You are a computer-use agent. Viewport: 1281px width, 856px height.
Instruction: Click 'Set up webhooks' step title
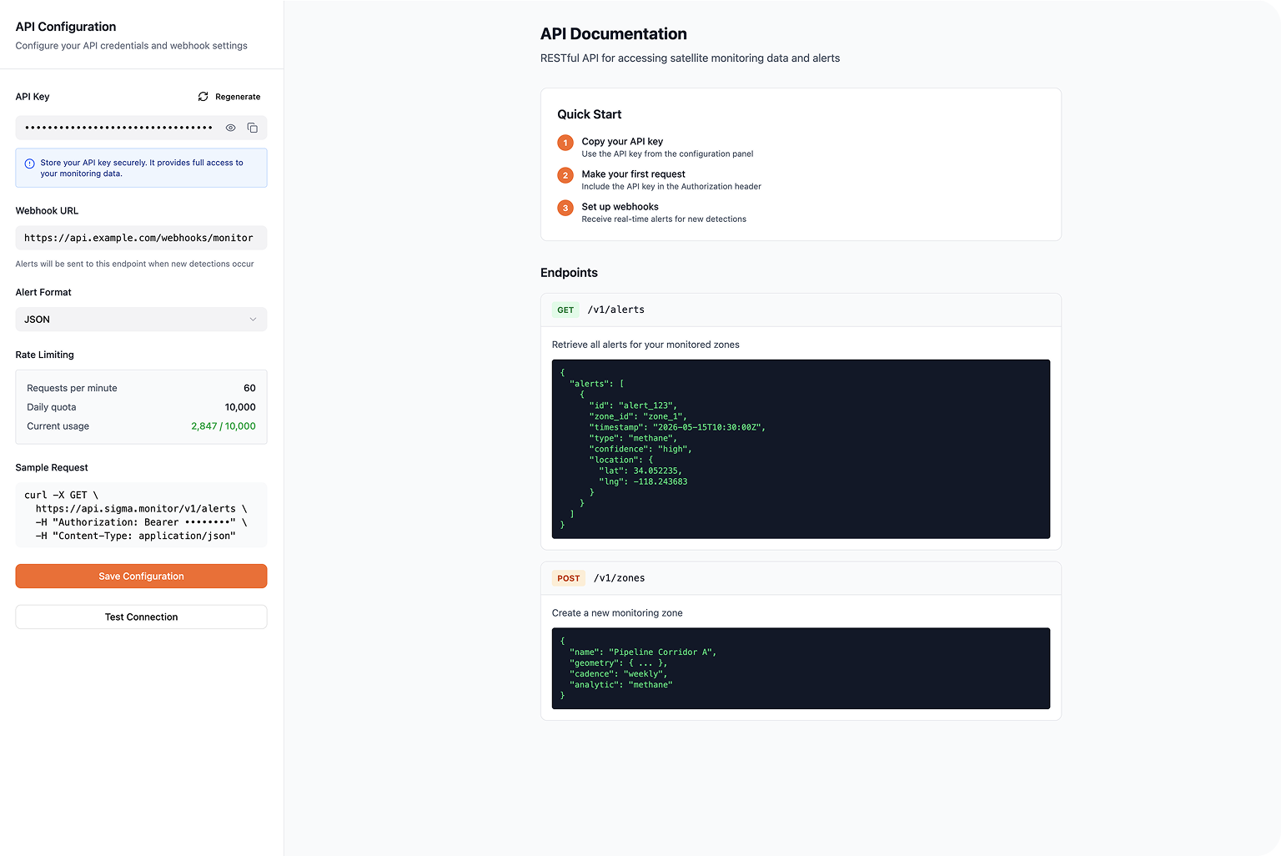click(620, 207)
